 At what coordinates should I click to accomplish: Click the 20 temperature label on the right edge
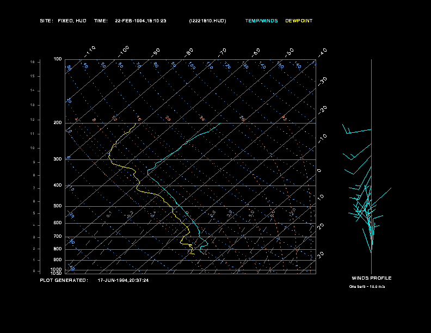(321, 226)
